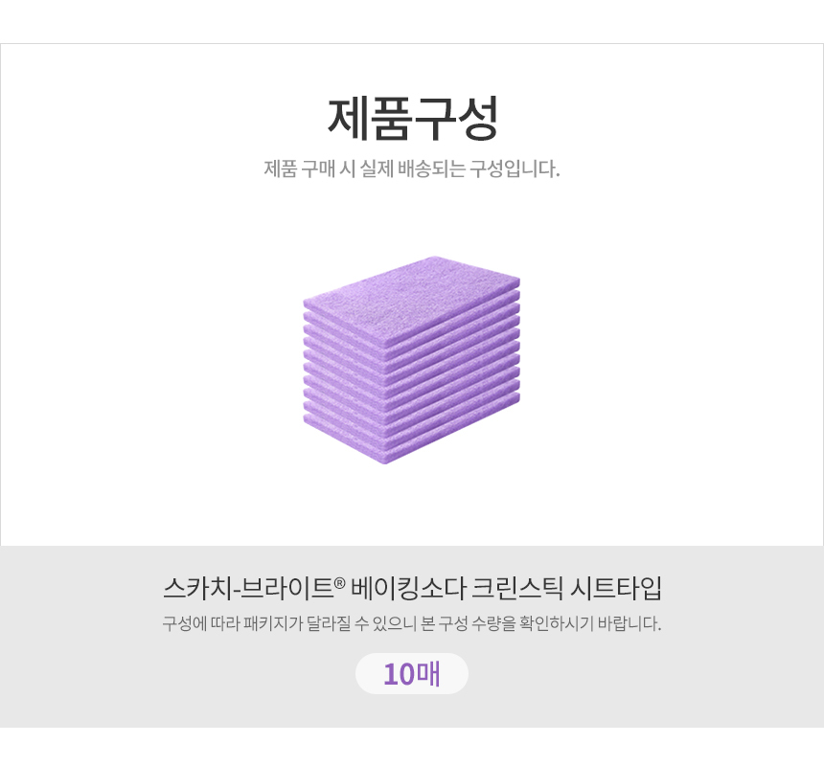Viewport: 824px width, 766px height.
Task: Click the word 패키지가 in the notice
Action: [x=271, y=624]
